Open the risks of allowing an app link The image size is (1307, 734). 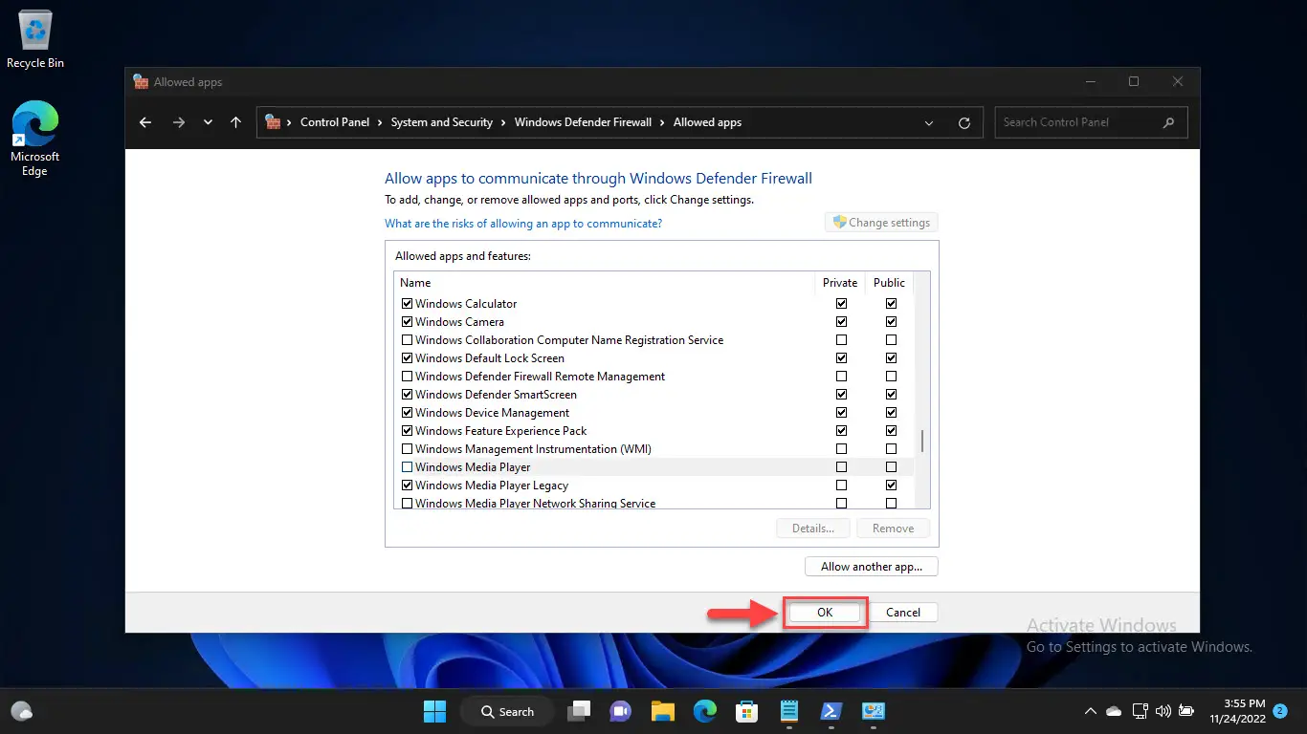click(x=523, y=224)
